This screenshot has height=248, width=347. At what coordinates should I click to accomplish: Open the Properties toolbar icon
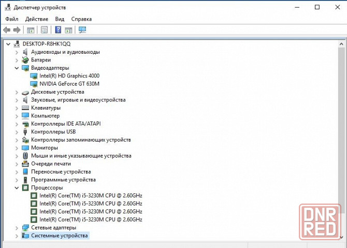(x=44, y=30)
